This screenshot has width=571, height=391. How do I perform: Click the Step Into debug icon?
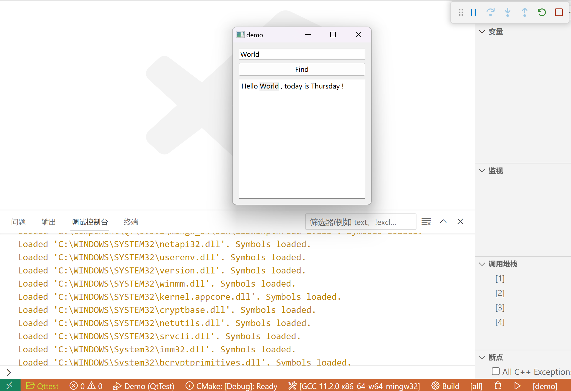coord(507,12)
